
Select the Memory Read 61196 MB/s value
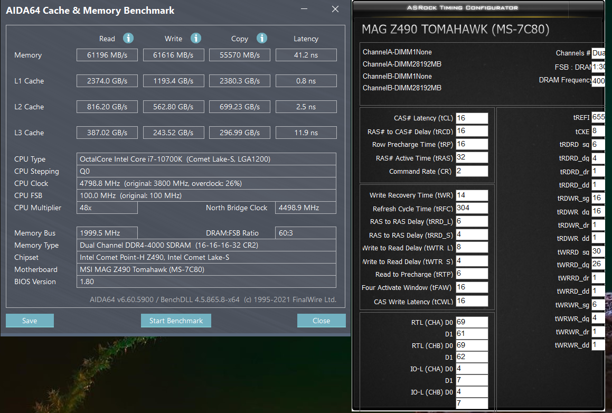point(107,55)
